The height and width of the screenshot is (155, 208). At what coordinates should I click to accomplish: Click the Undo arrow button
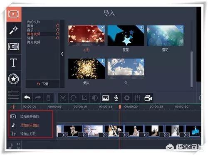(27, 98)
